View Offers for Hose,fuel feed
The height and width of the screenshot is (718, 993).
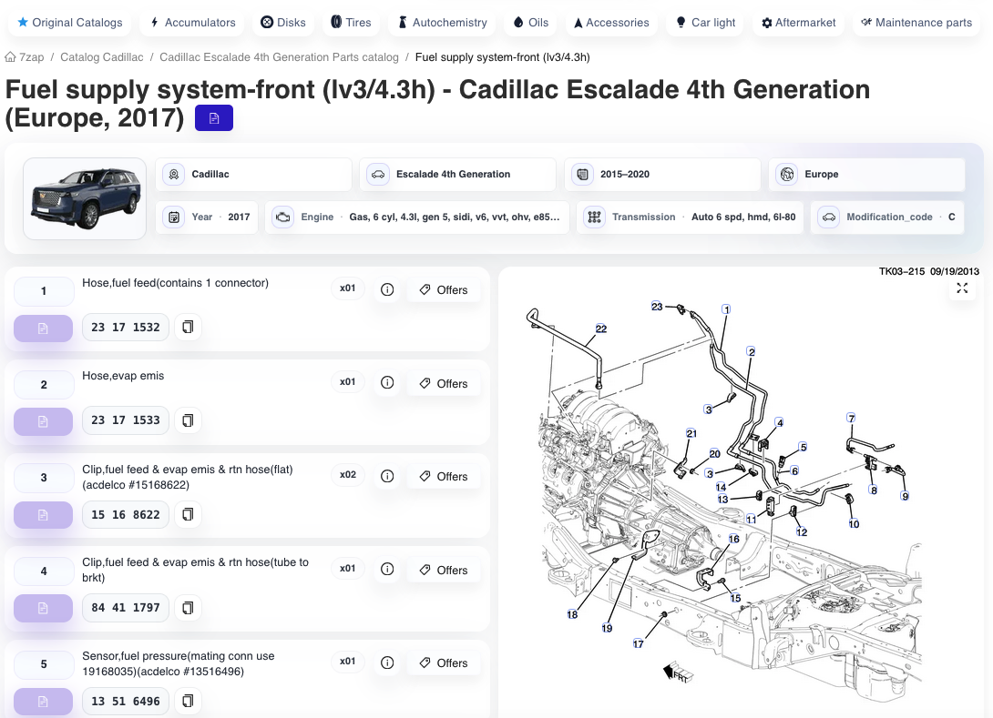coord(444,289)
